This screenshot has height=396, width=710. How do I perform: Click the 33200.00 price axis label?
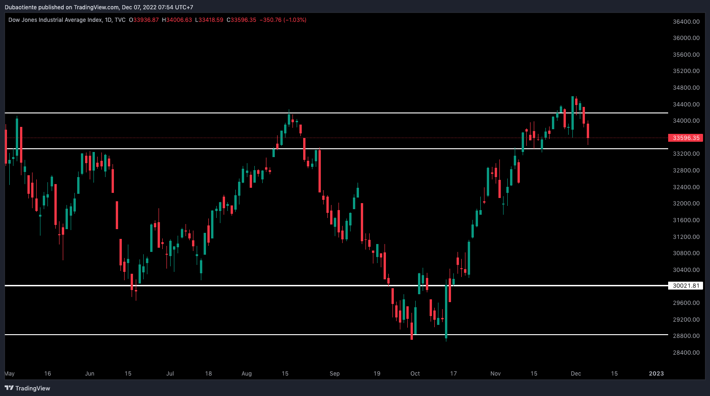[x=686, y=154]
